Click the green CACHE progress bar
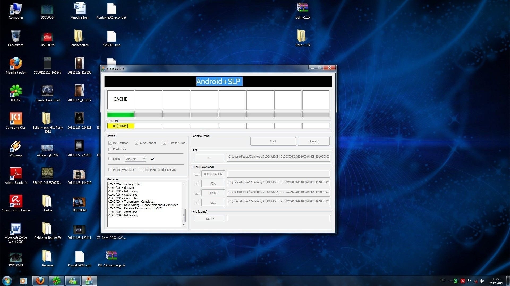The image size is (510, 286). 121,115
